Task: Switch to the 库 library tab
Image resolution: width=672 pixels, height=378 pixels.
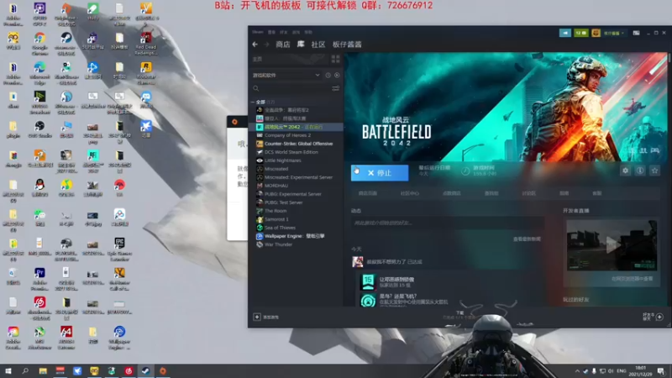Action: 301,45
